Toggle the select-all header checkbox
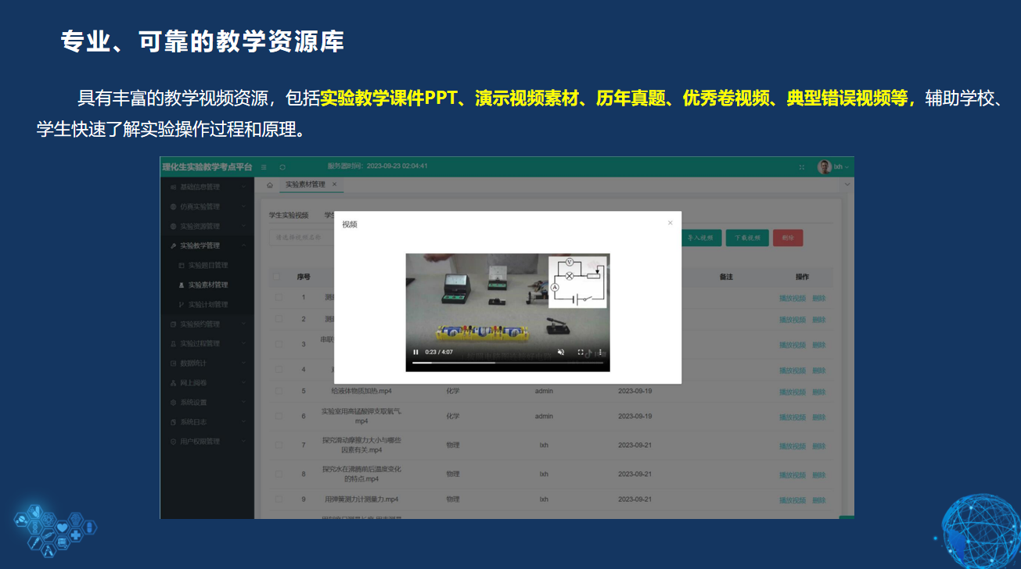This screenshot has height=569, width=1021. click(x=277, y=277)
